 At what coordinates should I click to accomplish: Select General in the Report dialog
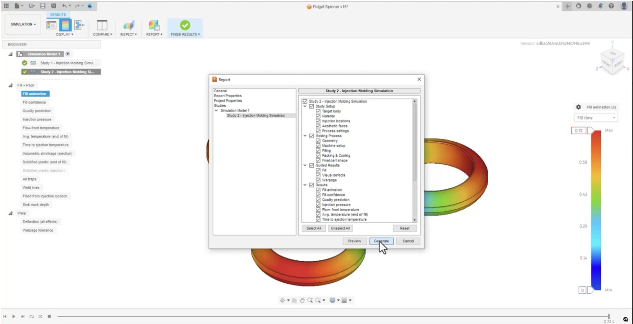click(220, 91)
